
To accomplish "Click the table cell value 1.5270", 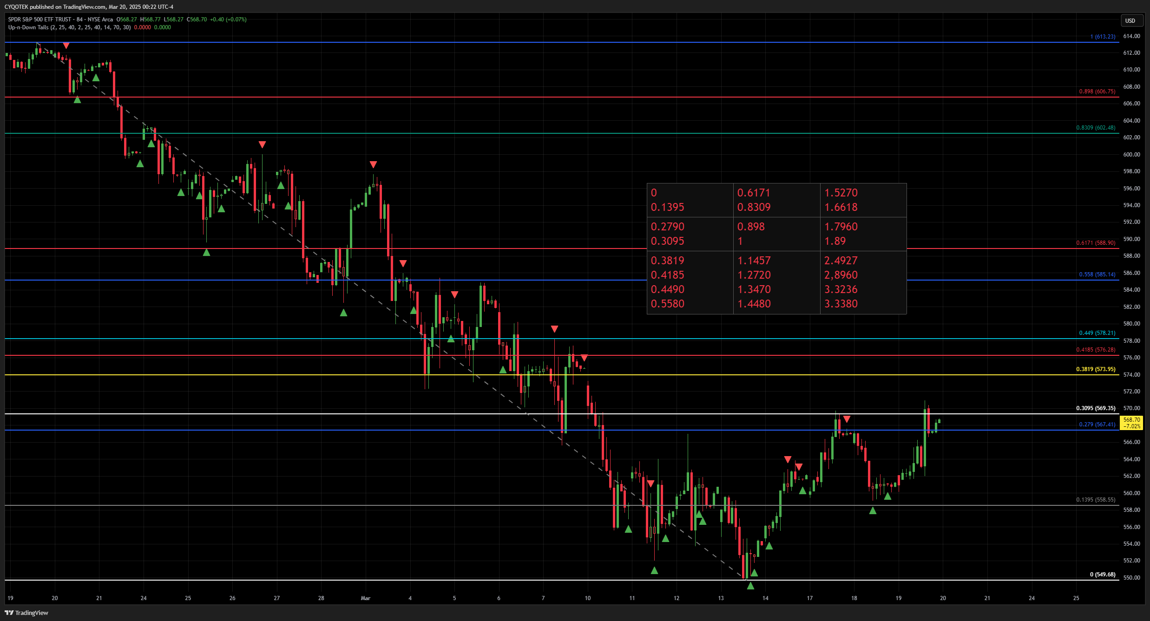I will (841, 193).
